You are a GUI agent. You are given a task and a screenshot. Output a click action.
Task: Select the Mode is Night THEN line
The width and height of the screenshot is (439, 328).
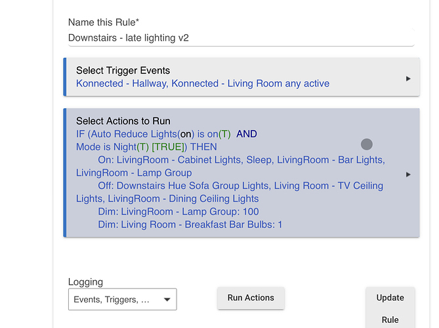tap(146, 147)
